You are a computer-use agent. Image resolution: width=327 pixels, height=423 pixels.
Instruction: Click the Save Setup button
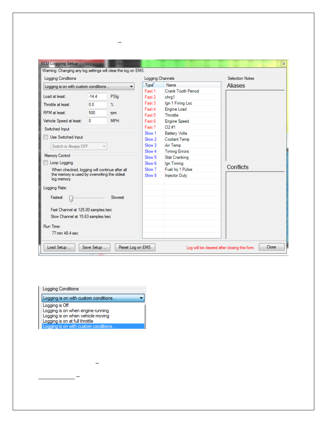[94, 247]
